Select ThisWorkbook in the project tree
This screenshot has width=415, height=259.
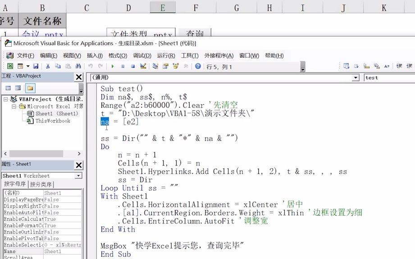(52, 121)
